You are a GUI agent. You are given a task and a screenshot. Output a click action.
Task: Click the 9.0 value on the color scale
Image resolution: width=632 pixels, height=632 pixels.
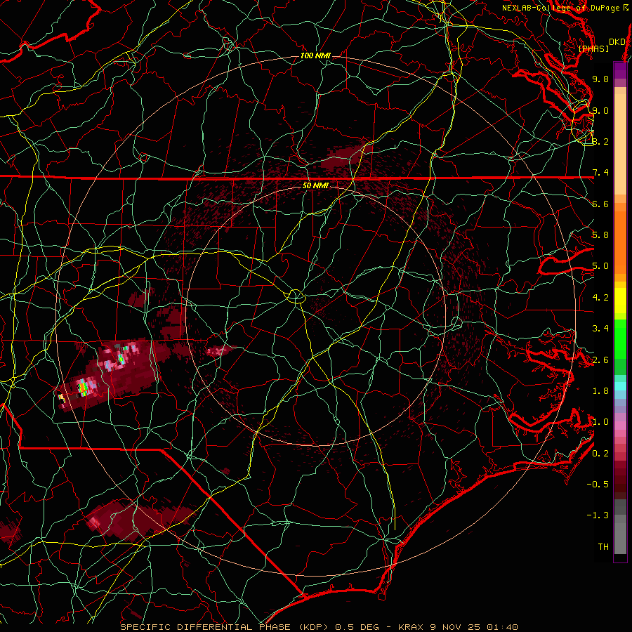[600, 110]
